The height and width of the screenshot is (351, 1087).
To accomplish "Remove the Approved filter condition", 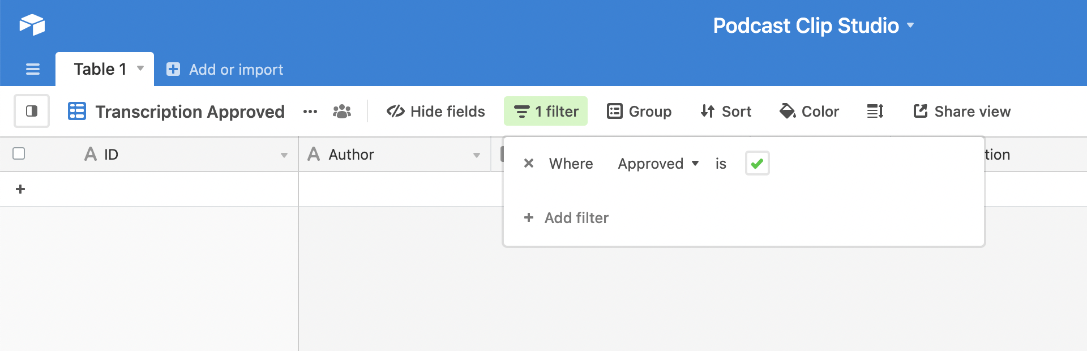I will 529,164.
